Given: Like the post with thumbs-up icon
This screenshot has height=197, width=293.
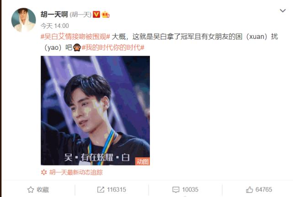Looking at the screenshot, I should tap(250, 190).
